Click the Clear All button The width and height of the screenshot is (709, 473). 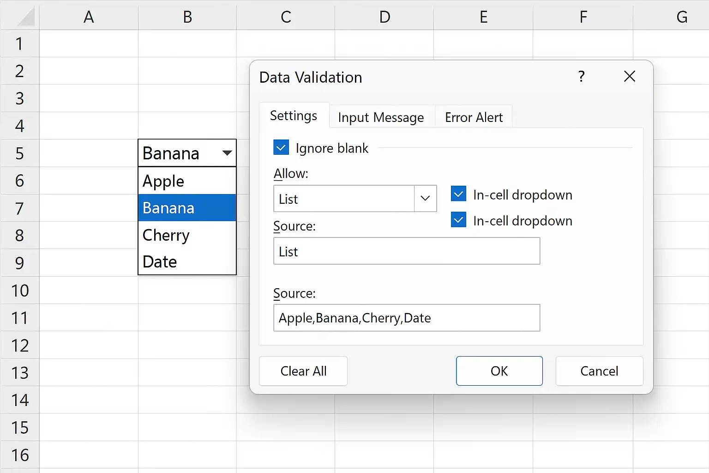tap(303, 371)
